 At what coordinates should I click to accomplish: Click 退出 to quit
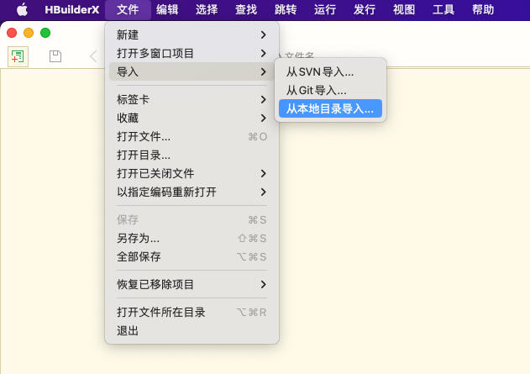pos(128,330)
